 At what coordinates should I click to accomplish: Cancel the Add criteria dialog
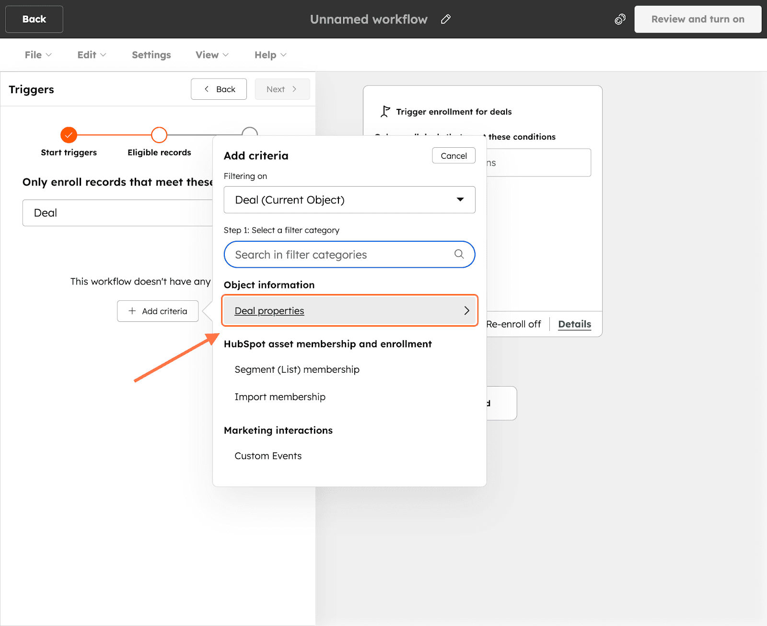453,156
